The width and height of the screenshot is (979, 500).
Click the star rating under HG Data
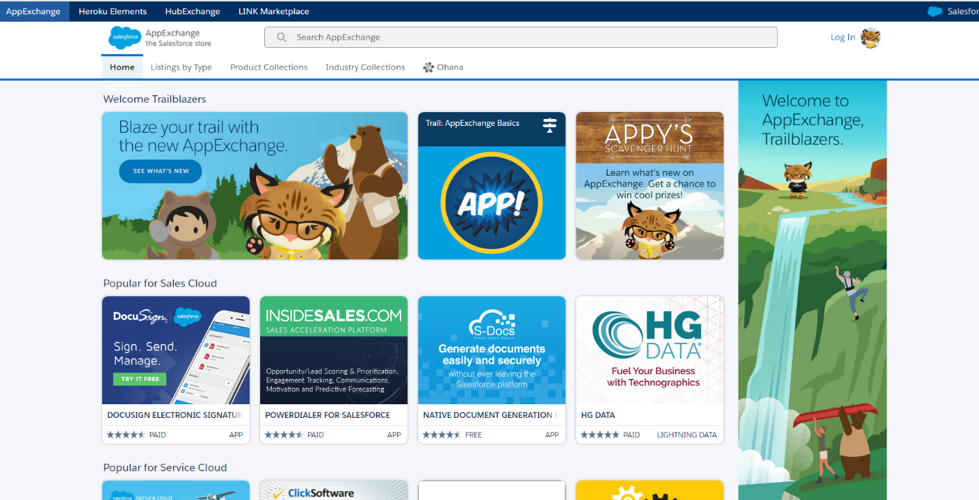[600, 435]
